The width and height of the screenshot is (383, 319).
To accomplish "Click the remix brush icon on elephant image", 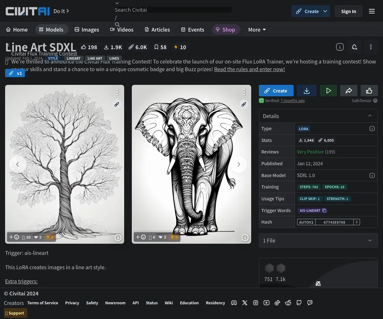I will 244,104.
